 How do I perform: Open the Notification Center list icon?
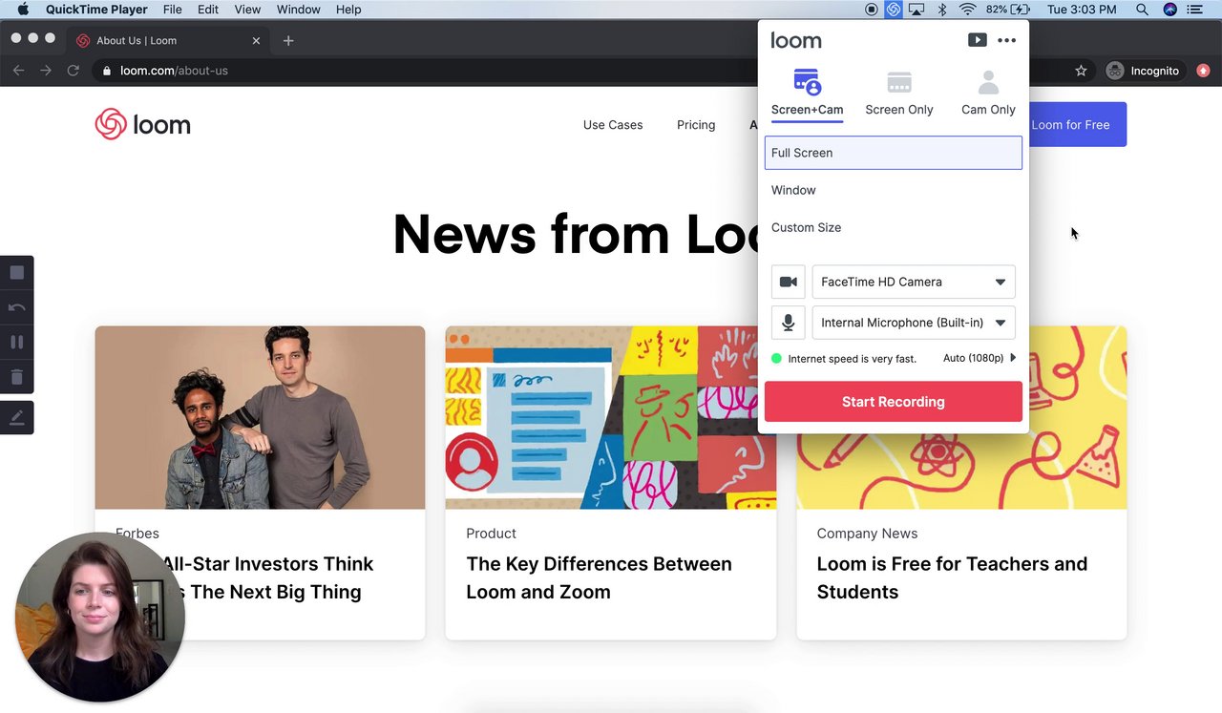1195,10
